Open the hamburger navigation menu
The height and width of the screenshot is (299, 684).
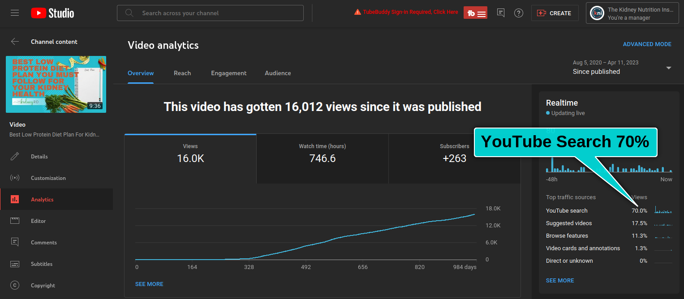click(15, 13)
